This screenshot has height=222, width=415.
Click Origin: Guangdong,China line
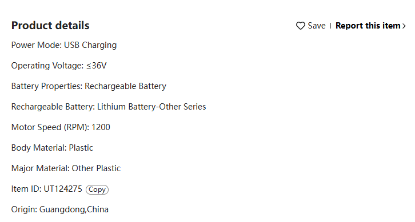[60, 209]
